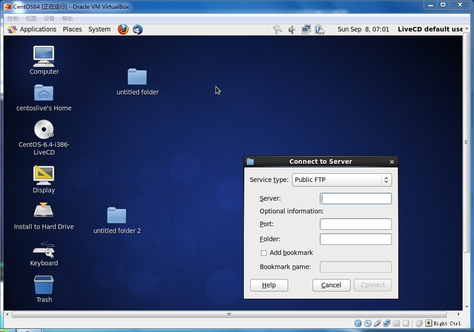Select centoslive's Home folder icon
Screen dimensions: 474x332
pos(44,93)
